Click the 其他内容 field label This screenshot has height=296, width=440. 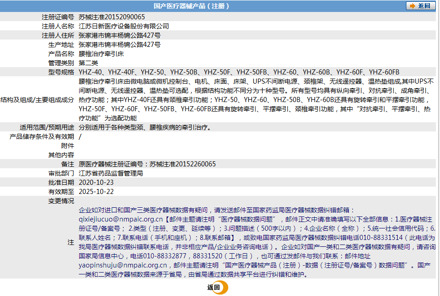(61, 155)
